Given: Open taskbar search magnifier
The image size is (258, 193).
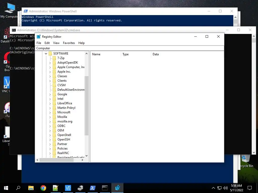Looking at the screenshot, I should pyautogui.click(x=18, y=188).
